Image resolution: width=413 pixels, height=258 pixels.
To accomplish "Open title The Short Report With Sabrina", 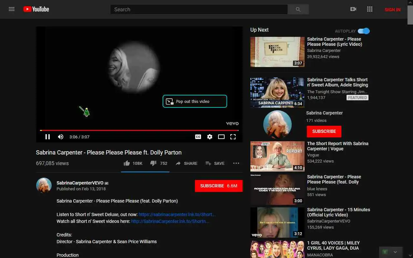I will 338,146.
